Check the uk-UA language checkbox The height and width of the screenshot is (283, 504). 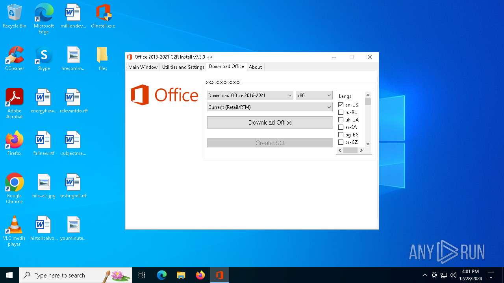coord(341,120)
